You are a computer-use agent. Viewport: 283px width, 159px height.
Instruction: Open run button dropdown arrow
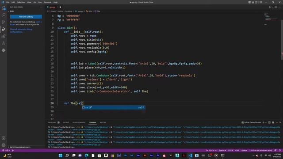(x=272, y=7)
